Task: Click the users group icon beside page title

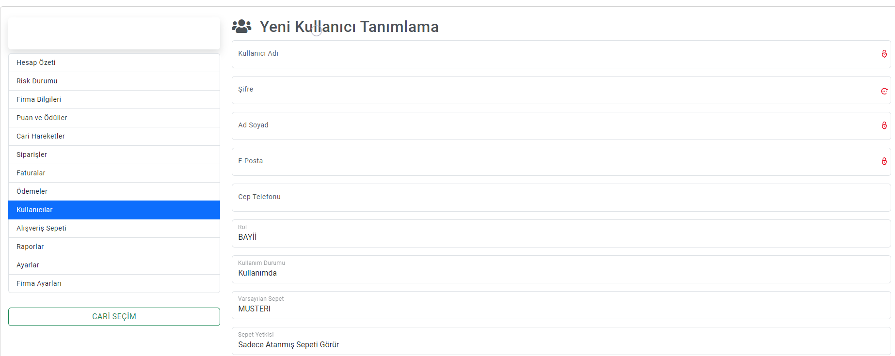Action: click(x=241, y=26)
